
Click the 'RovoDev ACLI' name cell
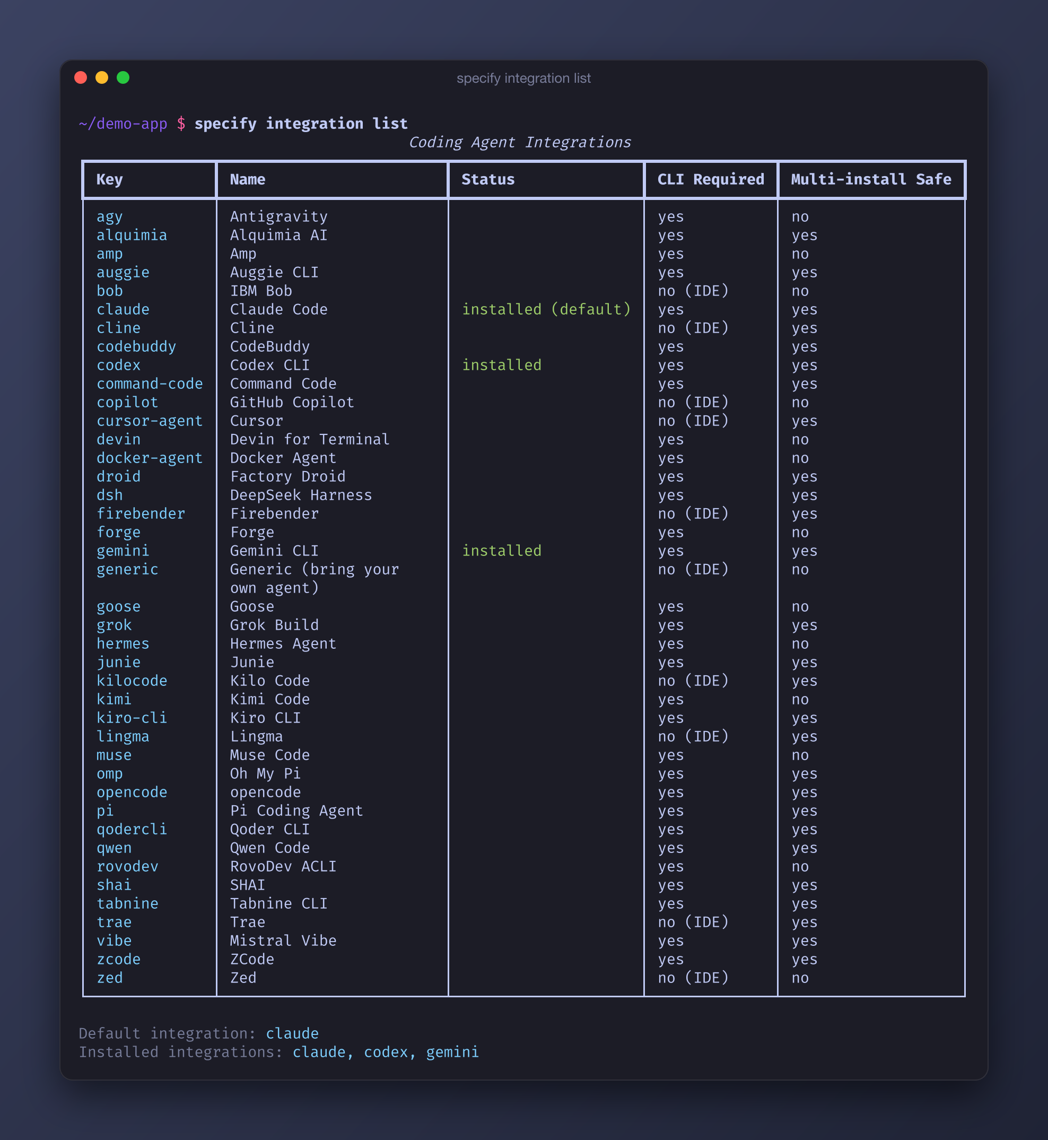(284, 867)
